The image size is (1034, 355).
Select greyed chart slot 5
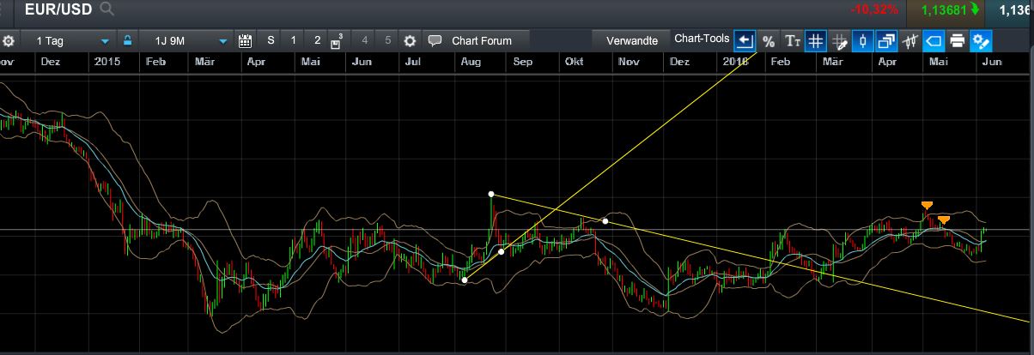pos(387,40)
